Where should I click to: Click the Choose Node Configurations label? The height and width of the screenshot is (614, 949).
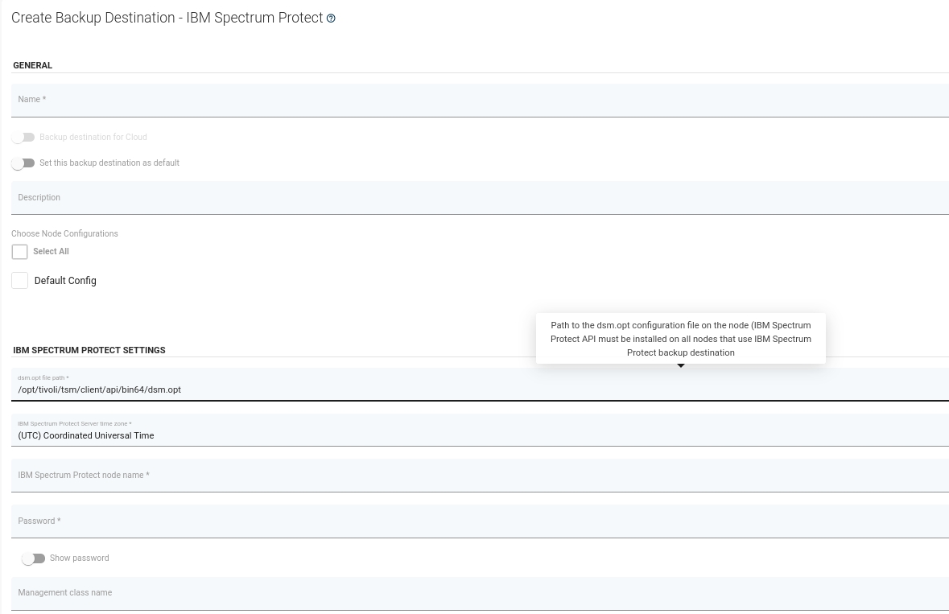(64, 234)
